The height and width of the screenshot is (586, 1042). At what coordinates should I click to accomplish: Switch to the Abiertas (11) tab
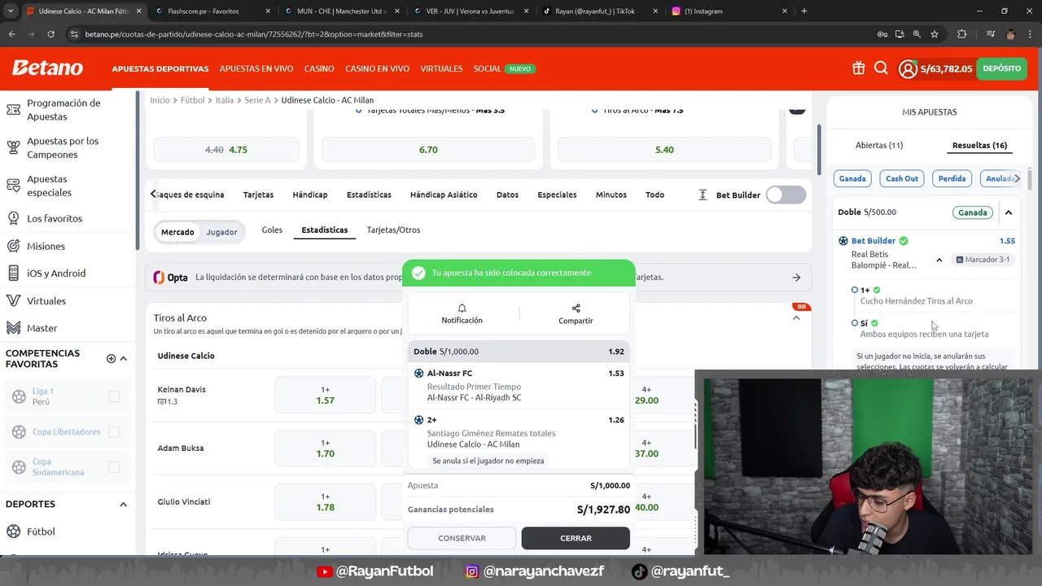click(879, 145)
